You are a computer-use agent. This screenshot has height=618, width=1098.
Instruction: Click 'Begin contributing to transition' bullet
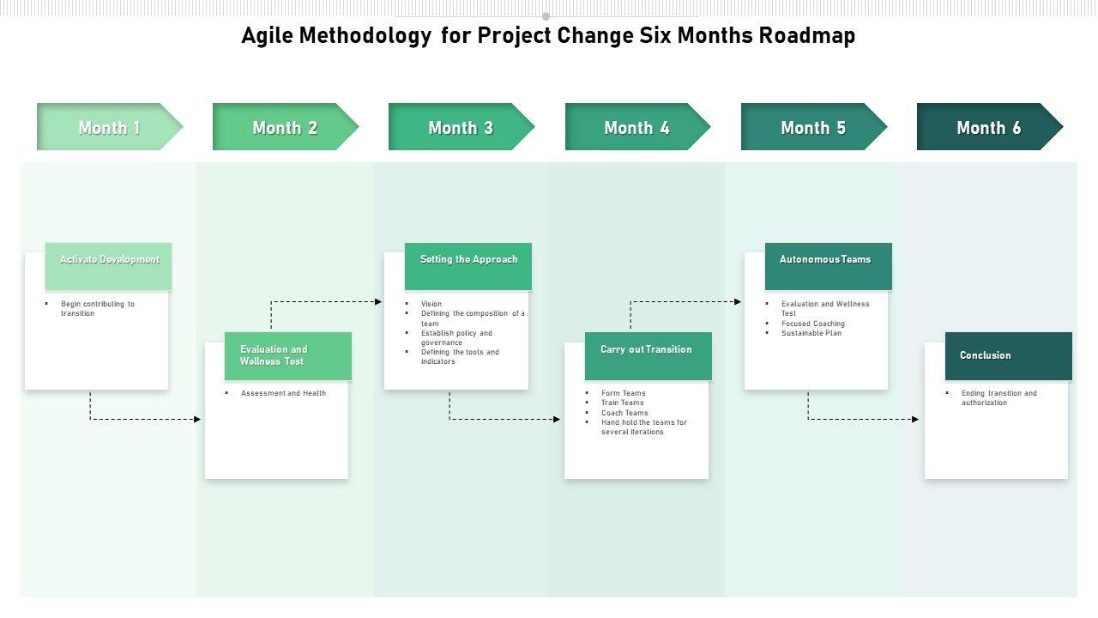click(97, 308)
